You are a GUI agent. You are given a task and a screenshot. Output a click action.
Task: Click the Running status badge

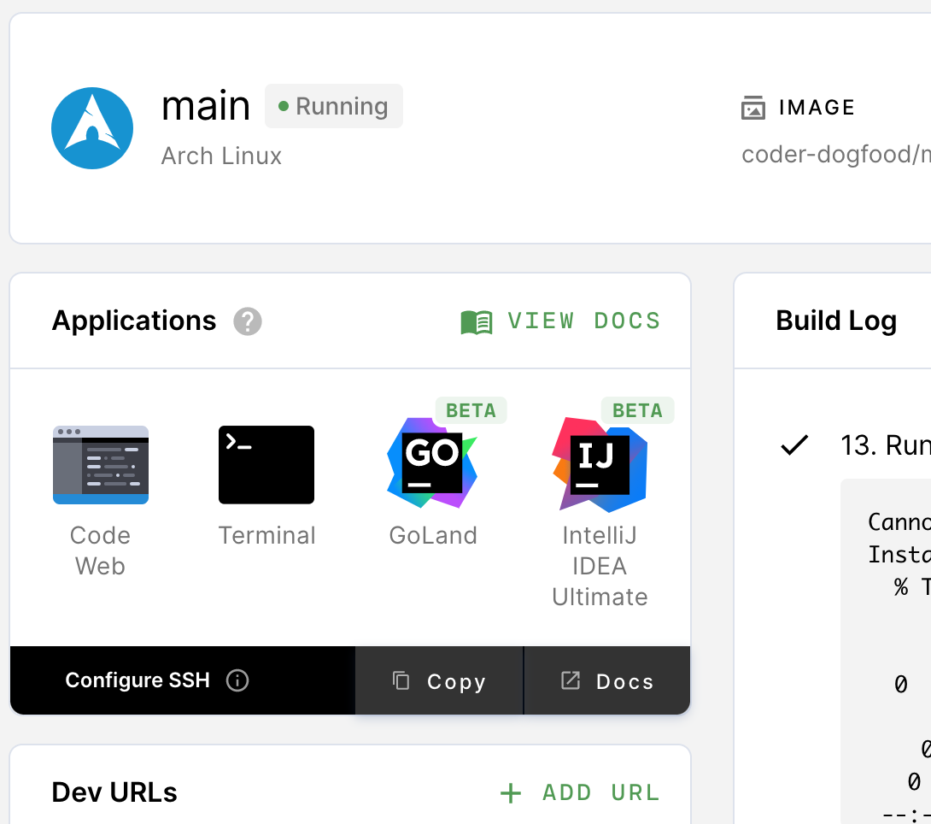334,106
